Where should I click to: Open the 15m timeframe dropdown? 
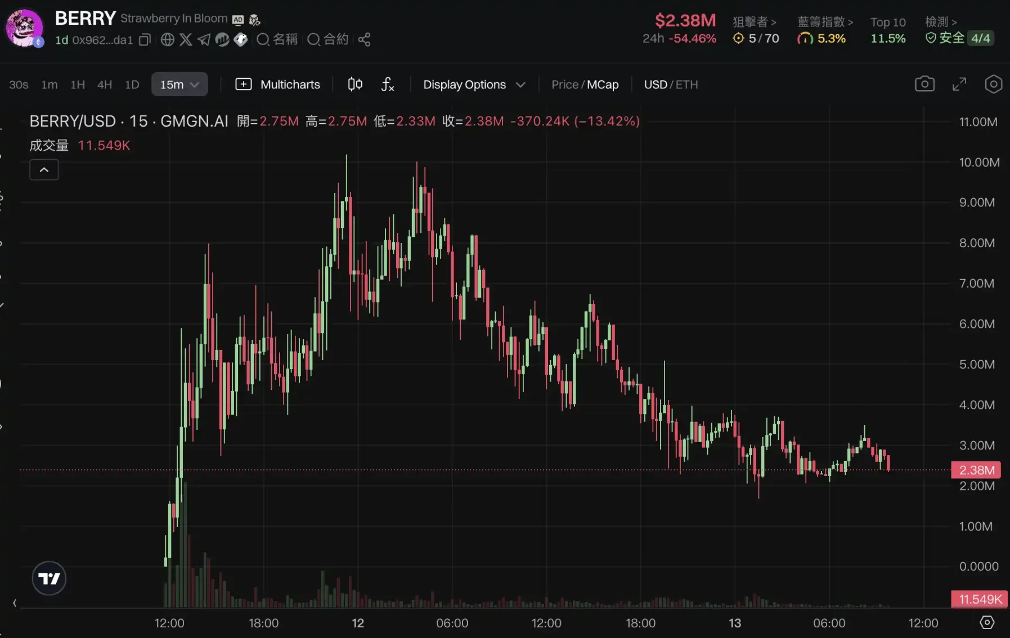tap(179, 84)
